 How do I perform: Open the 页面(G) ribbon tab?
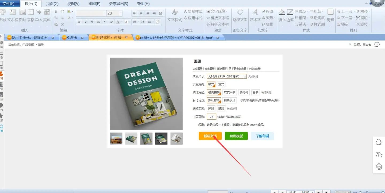(52, 4)
